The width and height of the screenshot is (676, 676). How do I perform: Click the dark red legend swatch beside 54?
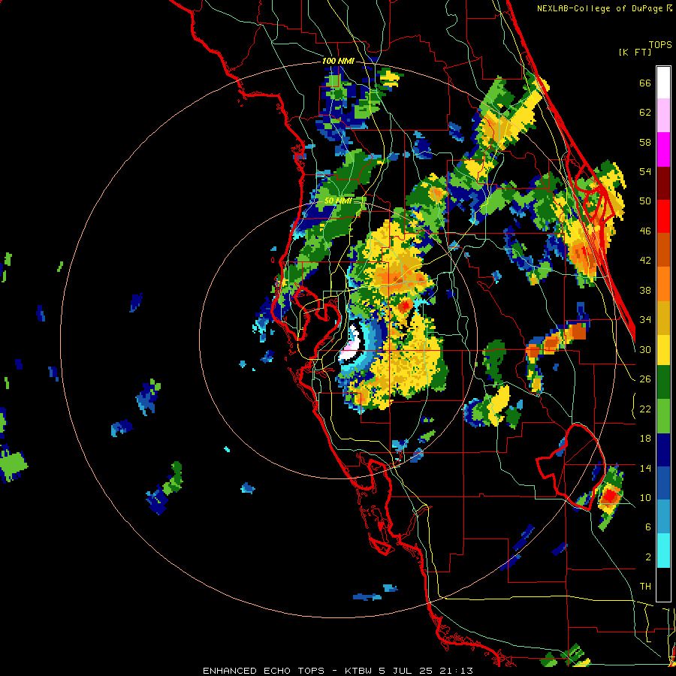coord(663,183)
